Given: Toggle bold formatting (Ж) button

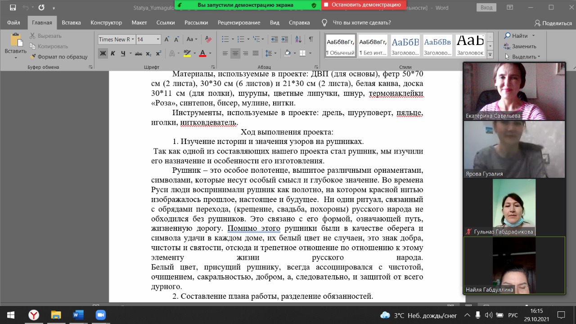Looking at the screenshot, I should [x=103, y=54].
